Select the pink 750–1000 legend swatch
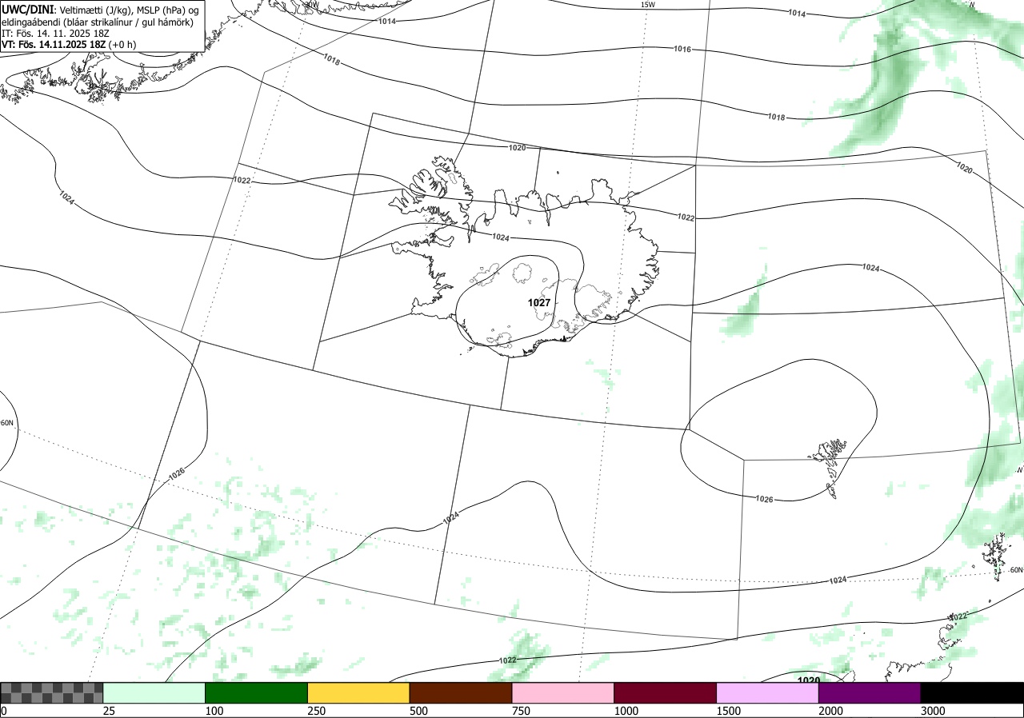This screenshot has width=1024, height=718. click(563, 692)
